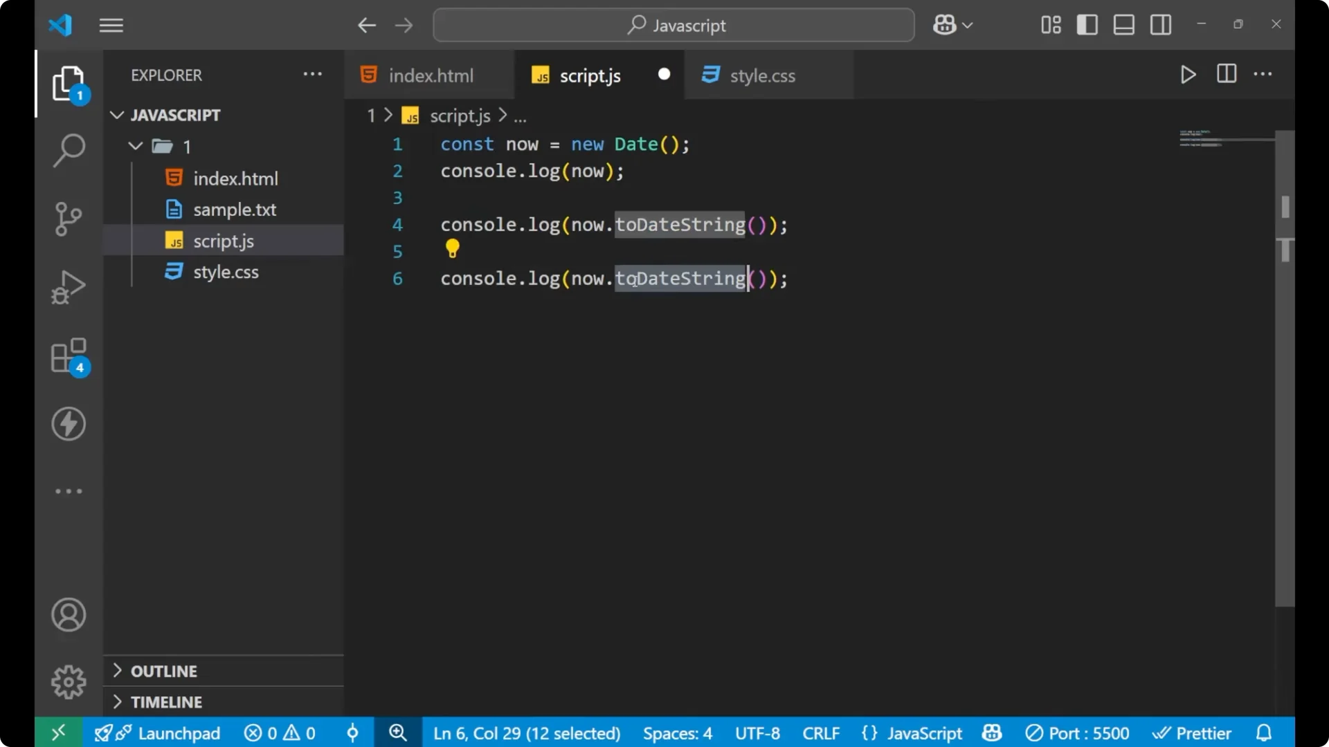Image resolution: width=1329 pixels, height=747 pixels.
Task: Click the GitHub Copilot icon in the title bar
Action: click(945, 25)
